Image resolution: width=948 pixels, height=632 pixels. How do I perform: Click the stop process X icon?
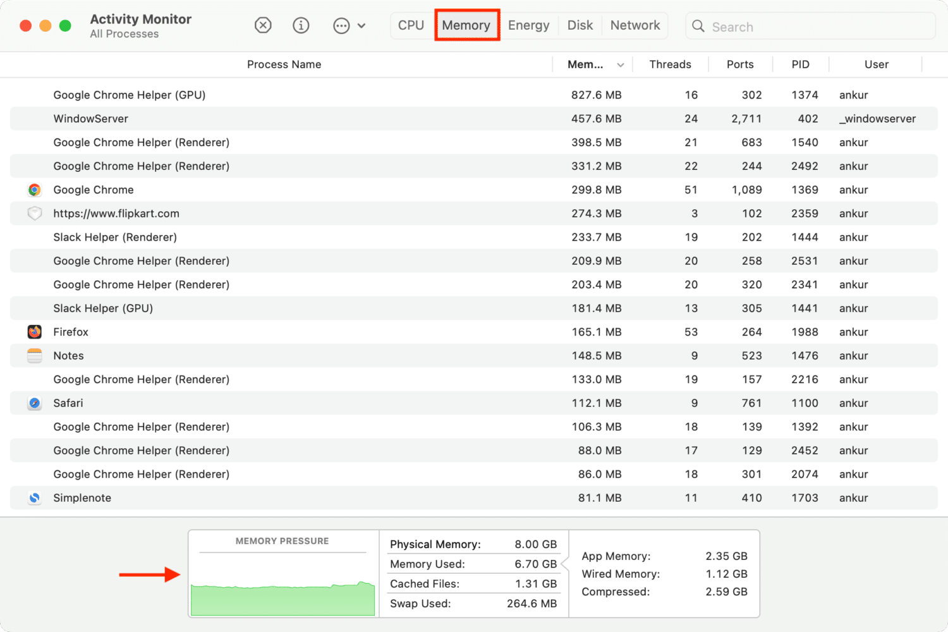click(x=263, y=25)
